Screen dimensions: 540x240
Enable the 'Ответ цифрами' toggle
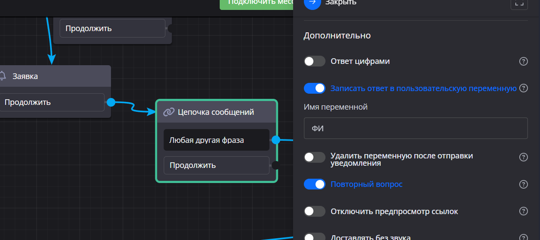pyautogui.click(x=314, y=61)
